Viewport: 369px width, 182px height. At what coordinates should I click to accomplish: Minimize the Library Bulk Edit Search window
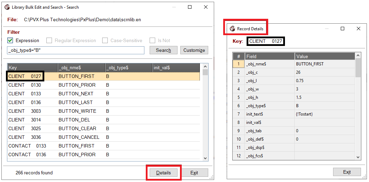(x=174, y=7)
